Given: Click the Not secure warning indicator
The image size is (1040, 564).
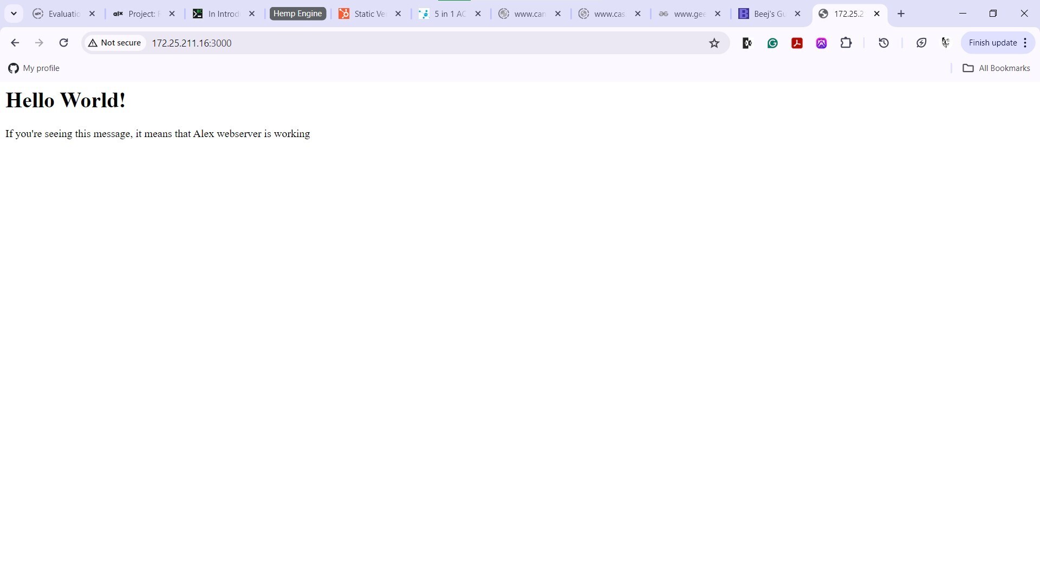Looking at the screenshot, I should coord(114,42).
